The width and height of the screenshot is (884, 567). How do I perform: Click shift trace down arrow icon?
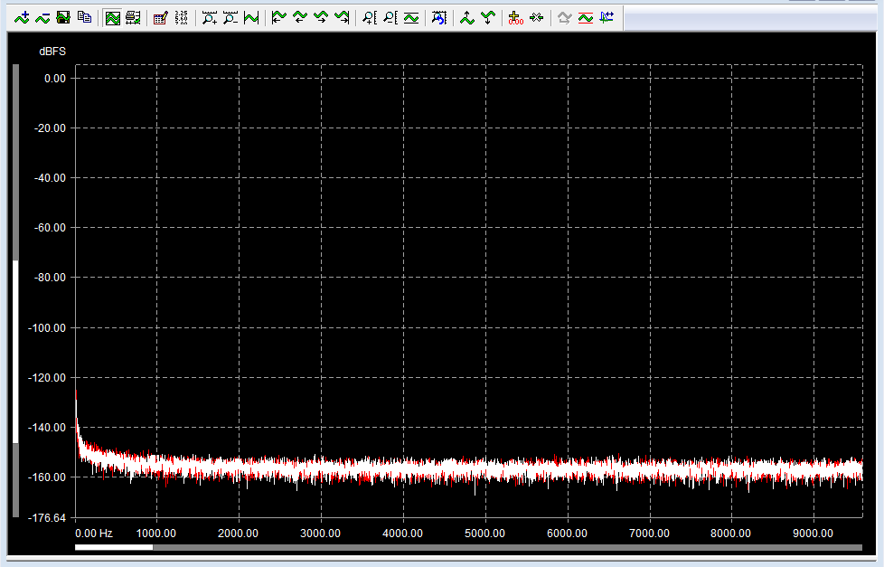pos(488,18)
